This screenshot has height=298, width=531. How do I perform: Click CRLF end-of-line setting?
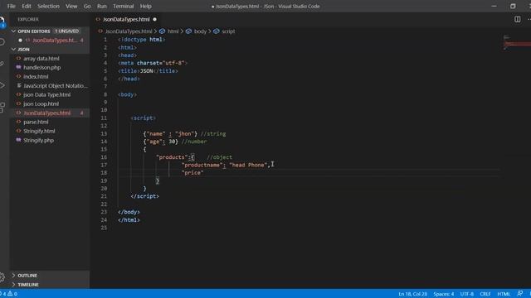(x=485, y=294)
